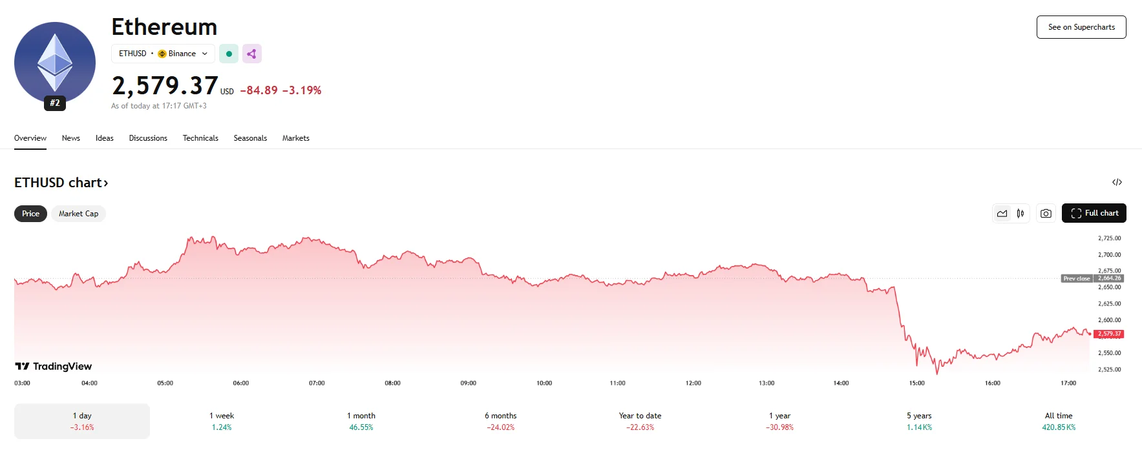Click the TradingView logo on chart
1142x450 pixels.
click(54, 366)
